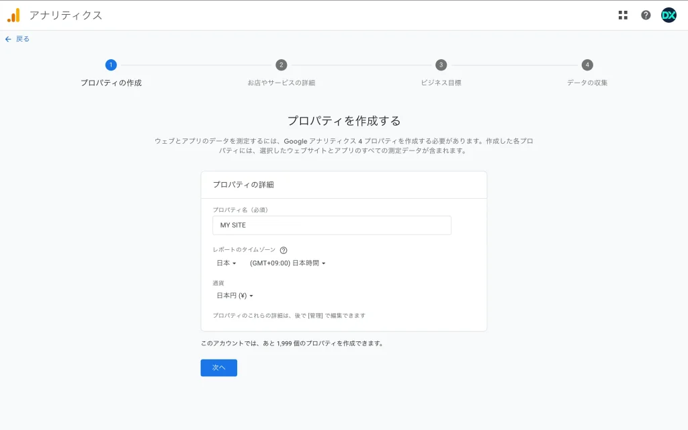This screenshot has height=430, width=688.
Task: Focus the プロパティ名 field containing MY SITE
Action: [x=332, y=225]
